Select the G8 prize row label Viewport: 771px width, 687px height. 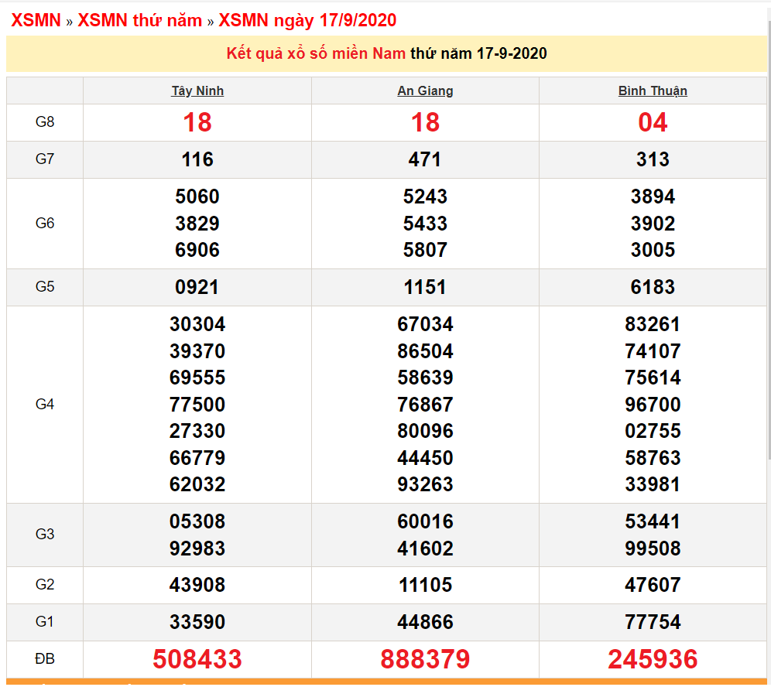pyautogui.click(x=44, y=122)
